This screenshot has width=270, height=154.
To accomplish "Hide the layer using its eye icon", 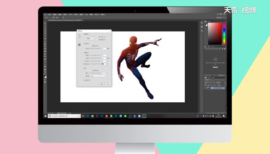I will (x=205, y=88).
